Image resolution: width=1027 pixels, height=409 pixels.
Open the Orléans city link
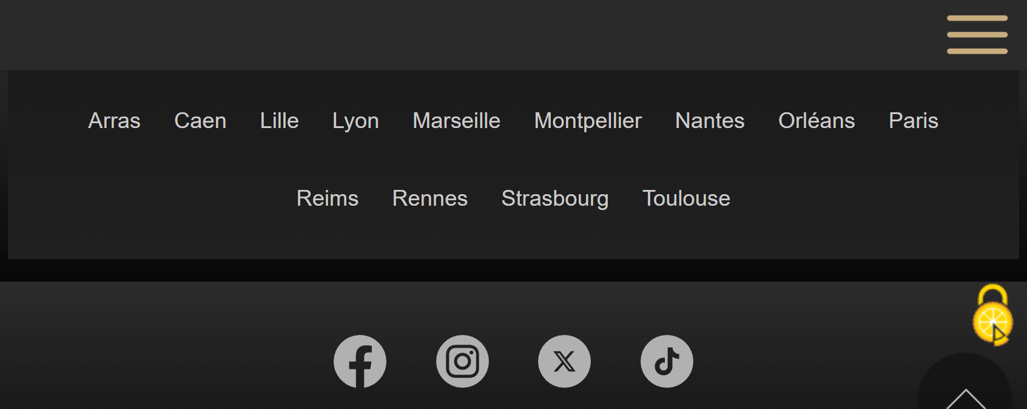pyautogui.click(x=817, y=121)
